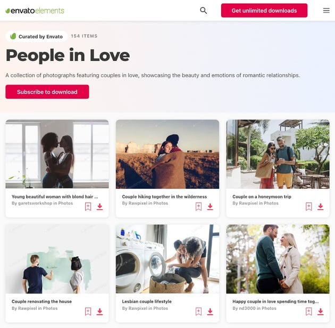Bookmark the Lesbian couple lifestyle photo
The height and width of the screenshot is (328, 335).
[x=198, y=312]
